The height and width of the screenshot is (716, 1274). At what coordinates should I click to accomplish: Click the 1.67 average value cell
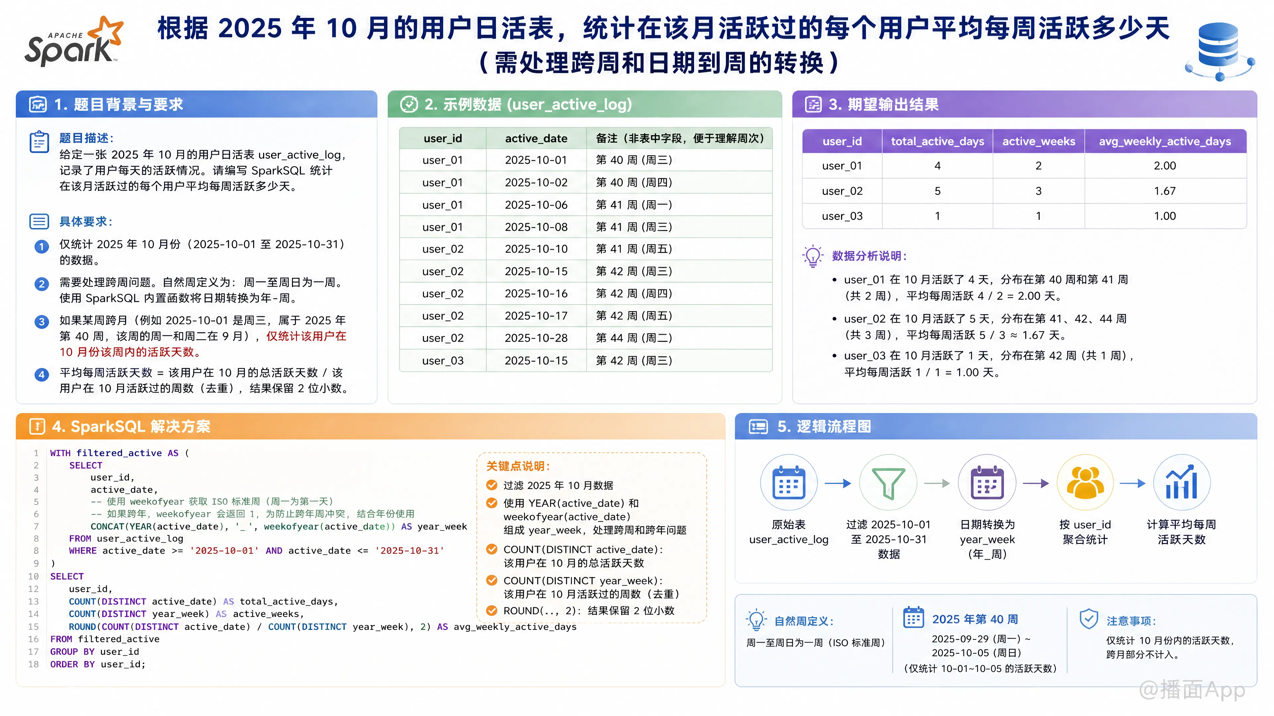pos(1165,191)
